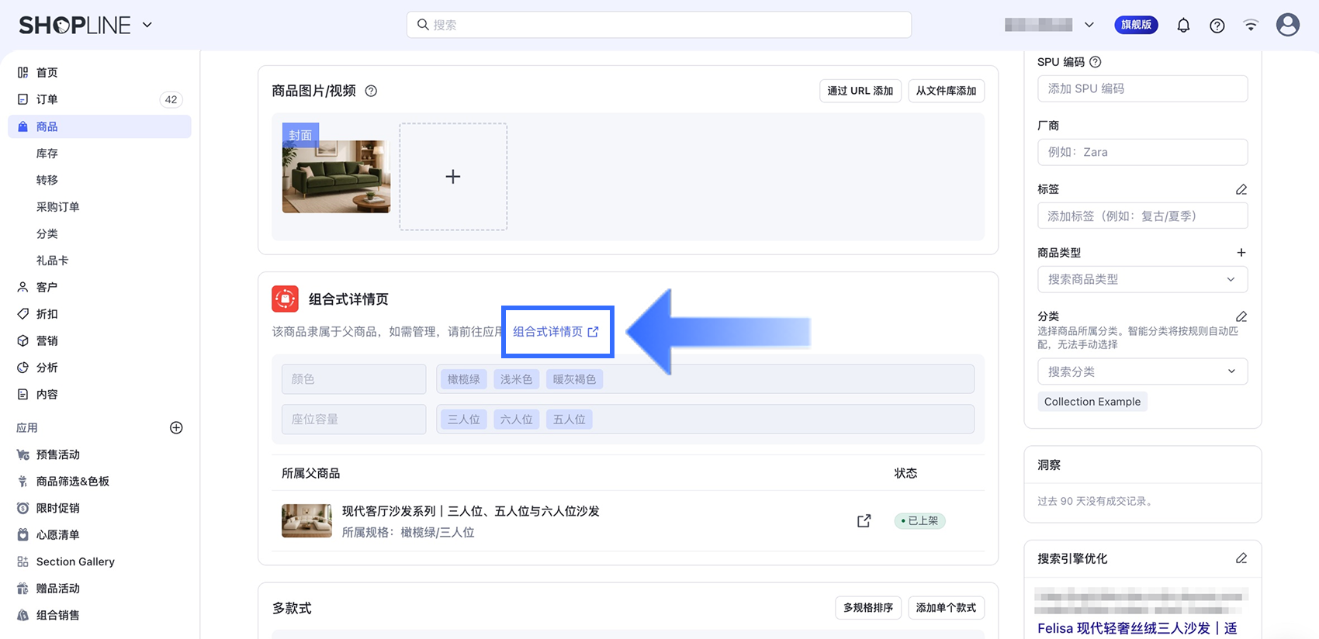This screenshot has height=639, width=1319.
Task: Open the combined detail page link
Action: tap(556, 332)
